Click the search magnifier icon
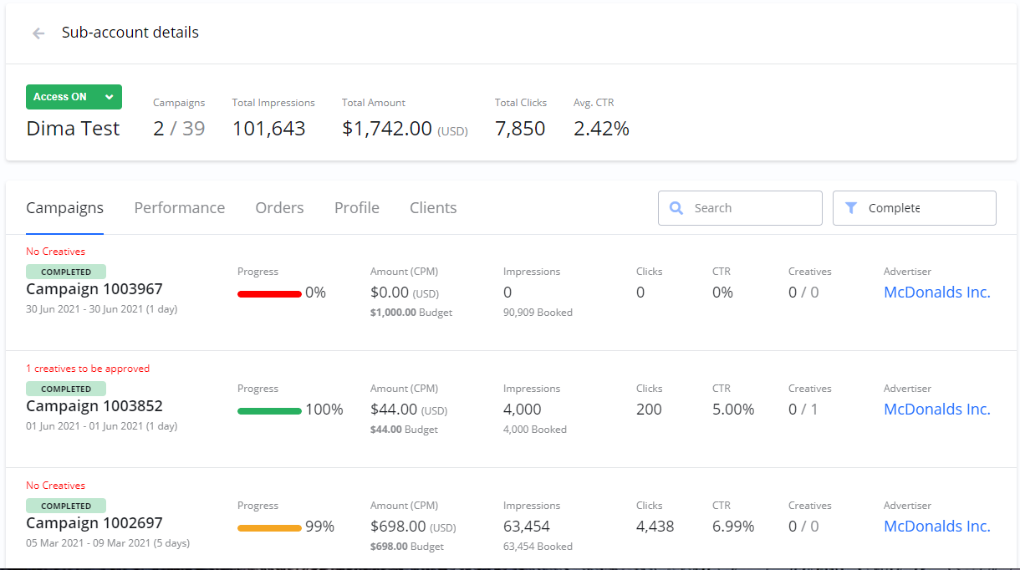The height and width of the screenshot is (570, 1020). [676, 208]
